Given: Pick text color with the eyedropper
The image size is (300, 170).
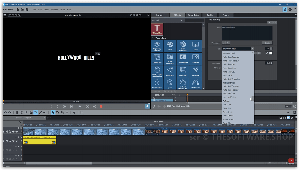Looking at the screenshot, I should coord(267,53).
